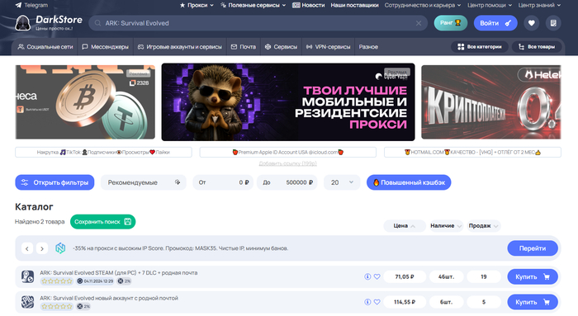Favorite the ARK STEAM 7 DLC item
This screenshot has width=578, height=316.
click(x=377, y=276)
